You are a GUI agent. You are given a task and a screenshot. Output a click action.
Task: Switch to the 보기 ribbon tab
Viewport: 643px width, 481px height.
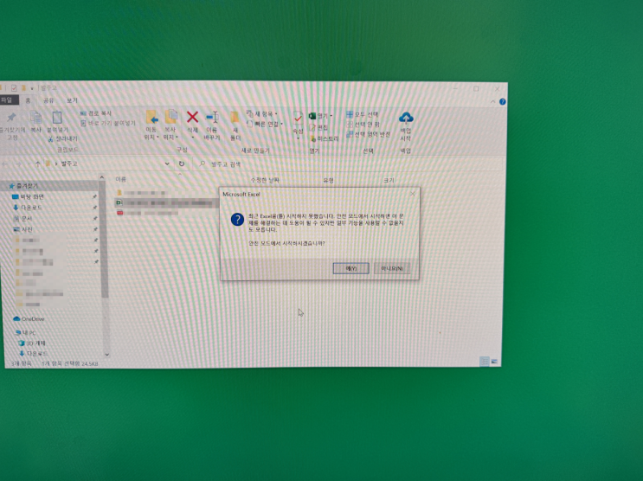(x=72, y=100)
